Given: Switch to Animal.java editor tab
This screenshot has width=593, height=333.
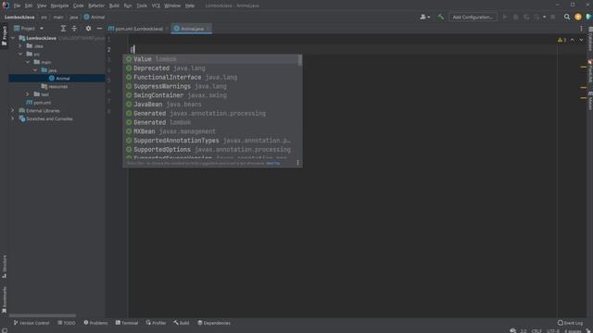Looking at the screenshot, I should 192,29.
